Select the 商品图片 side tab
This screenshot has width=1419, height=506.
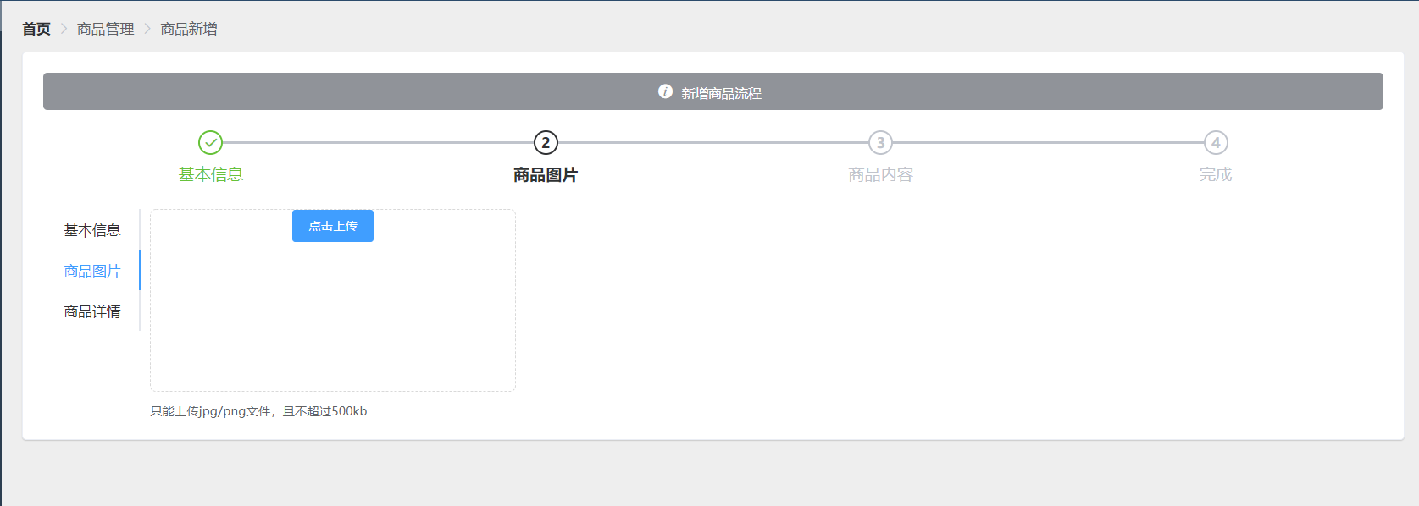click(92, 271)
